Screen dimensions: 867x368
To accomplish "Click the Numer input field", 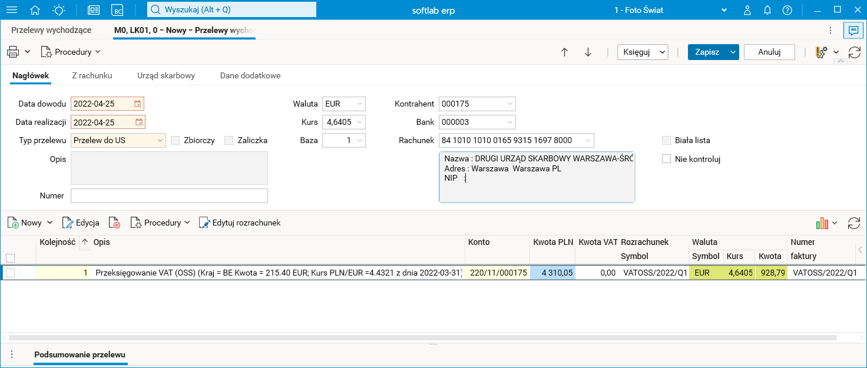I will (169, 195).
